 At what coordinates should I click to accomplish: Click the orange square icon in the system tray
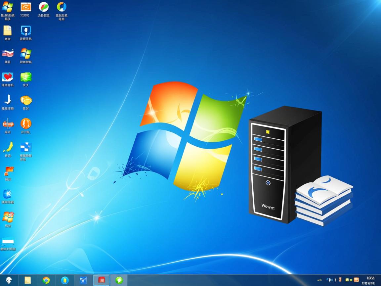click(356, 280)
